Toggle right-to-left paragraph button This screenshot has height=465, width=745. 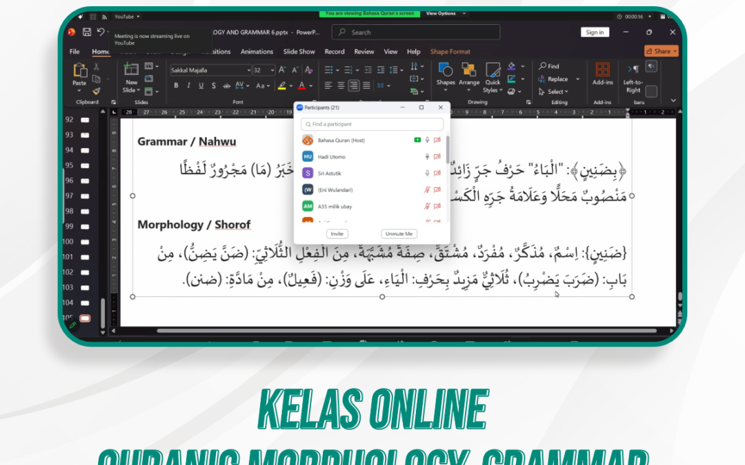(x=651, y=66)
